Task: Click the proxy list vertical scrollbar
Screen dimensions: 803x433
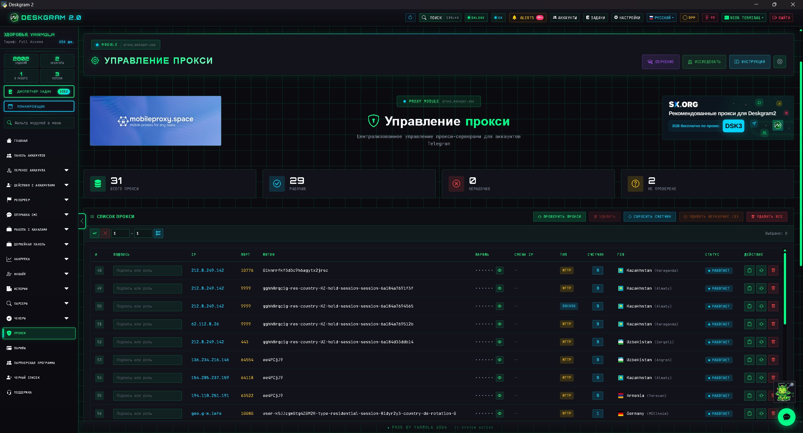Action: (x=785, y=288)
